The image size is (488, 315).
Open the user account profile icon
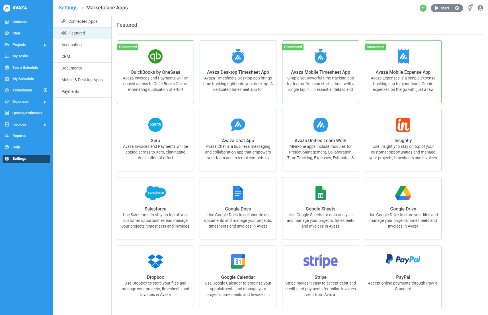(481, 8)
